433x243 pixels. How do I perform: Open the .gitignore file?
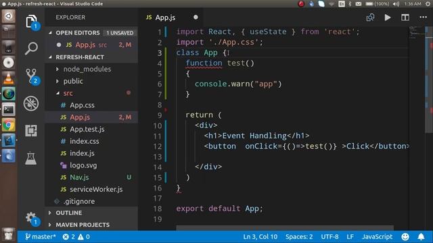pyautogui.click(x=79, y=201)
